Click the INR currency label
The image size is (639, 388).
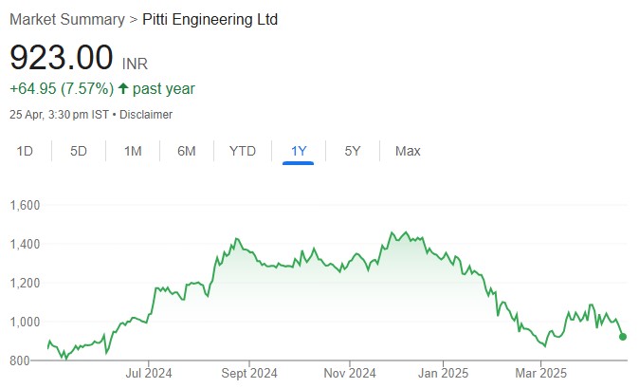(136, 65)
